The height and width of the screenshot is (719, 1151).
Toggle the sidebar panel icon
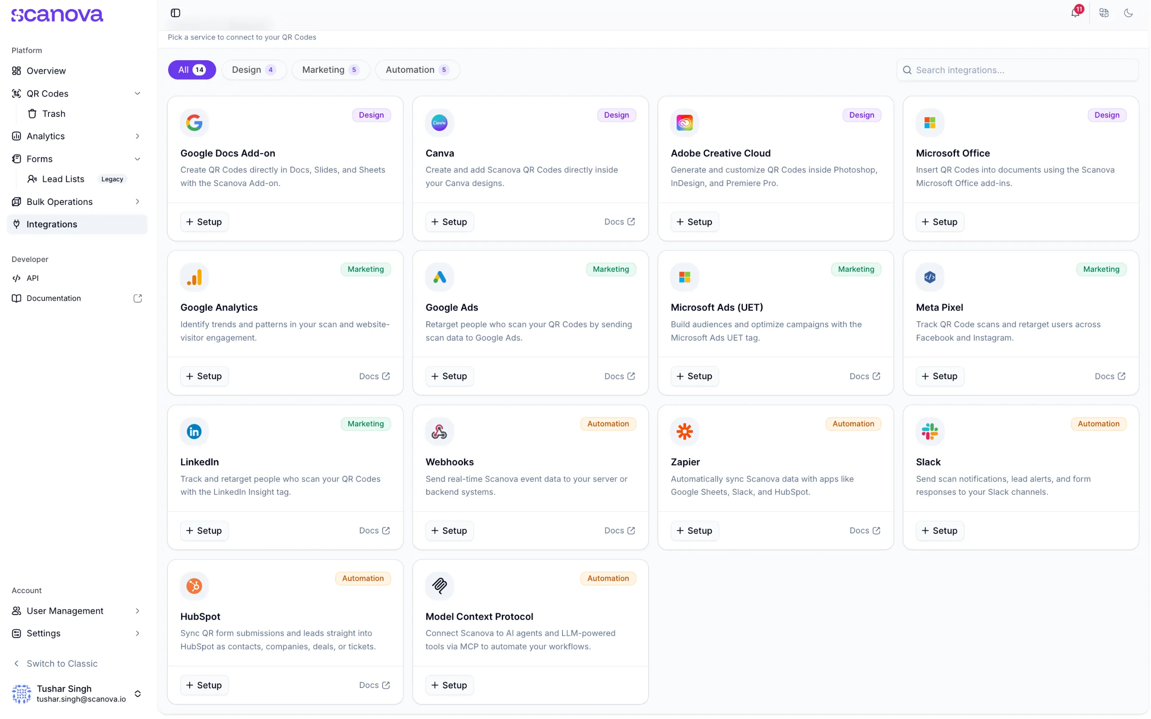pyautogui.click(x=175, y=13)
